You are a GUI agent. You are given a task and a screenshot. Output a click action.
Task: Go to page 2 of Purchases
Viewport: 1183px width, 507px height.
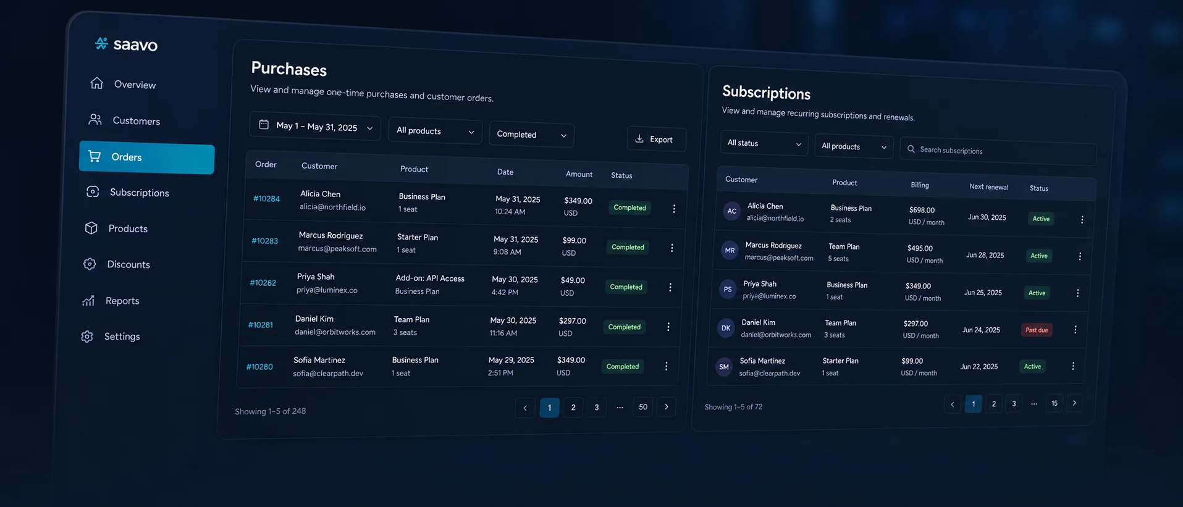(x=573, y=408)
